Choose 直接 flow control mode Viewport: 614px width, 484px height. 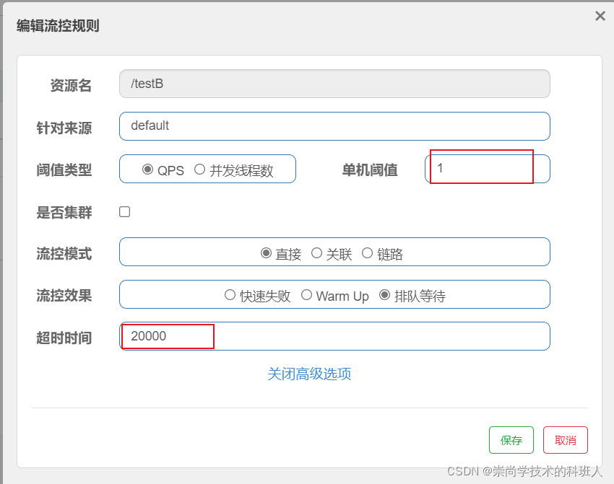coord(267,253)
